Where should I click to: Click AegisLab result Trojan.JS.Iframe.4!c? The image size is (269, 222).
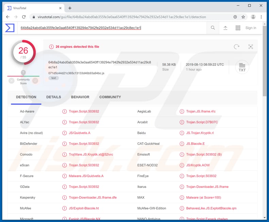tap(201, 111)
